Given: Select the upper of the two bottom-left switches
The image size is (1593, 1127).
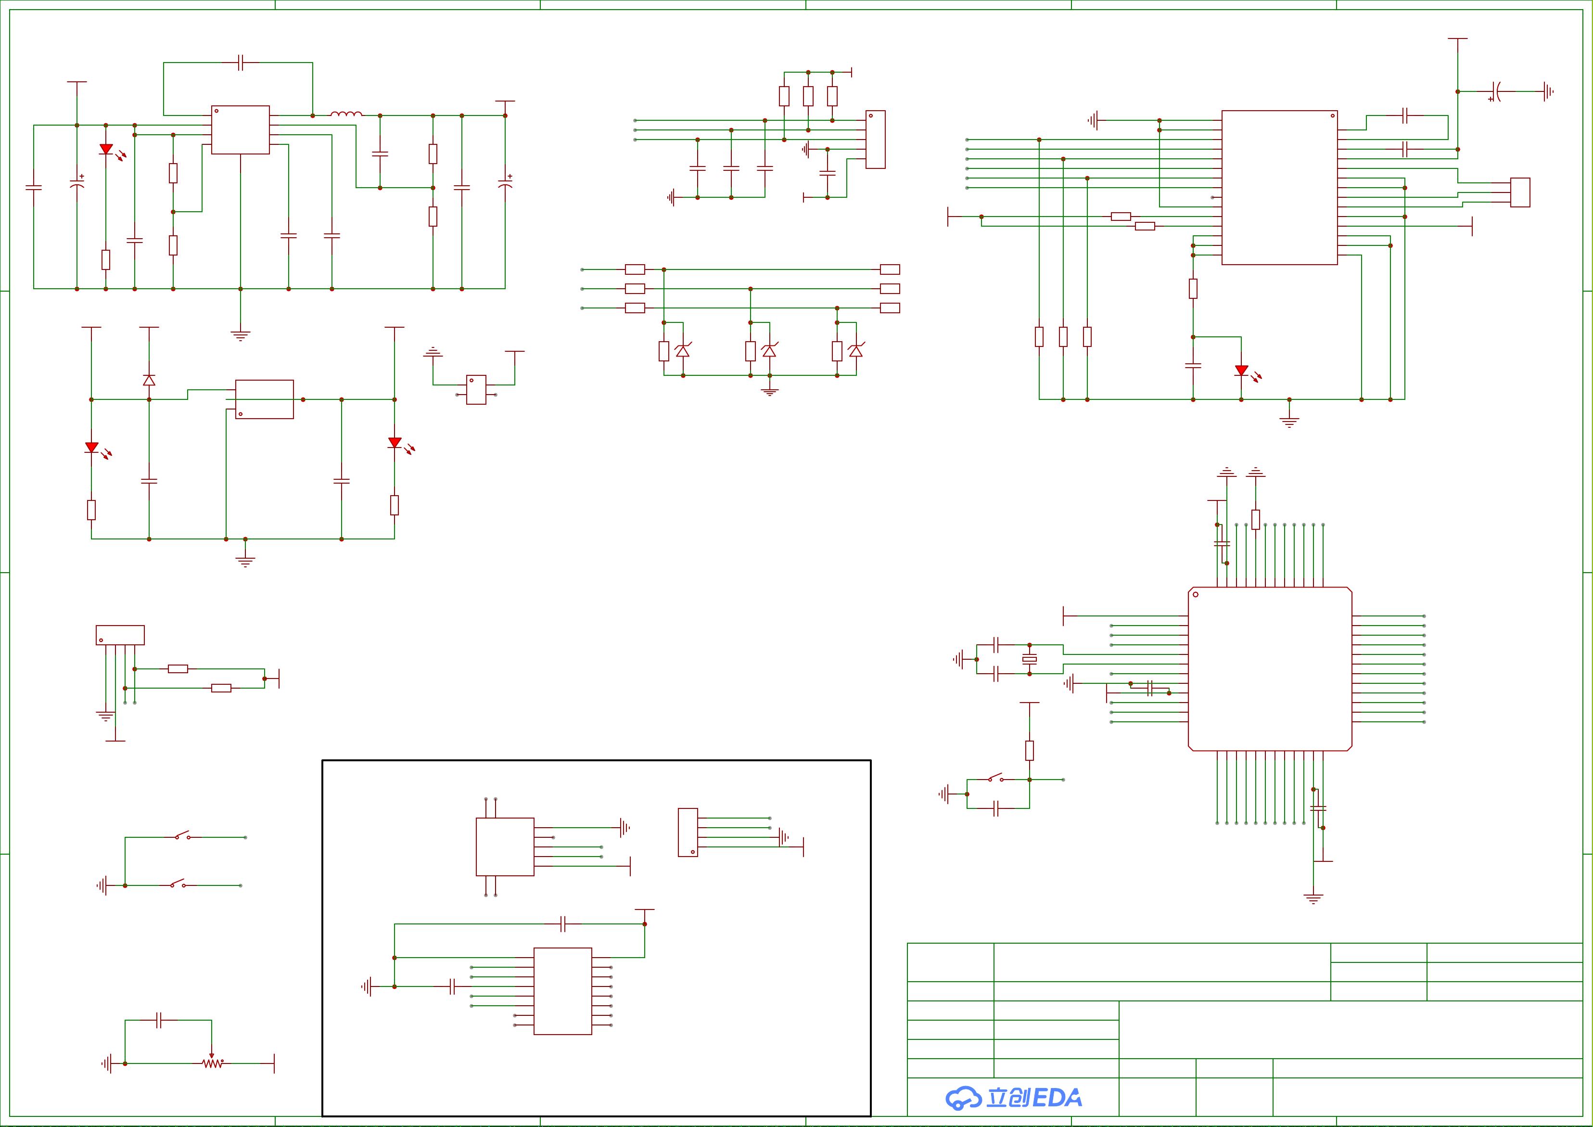Looking at the screenshot, I should click(x=182, y=836).
